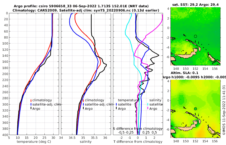Click black Argo legend marker in temperature panel

point(31,108)
